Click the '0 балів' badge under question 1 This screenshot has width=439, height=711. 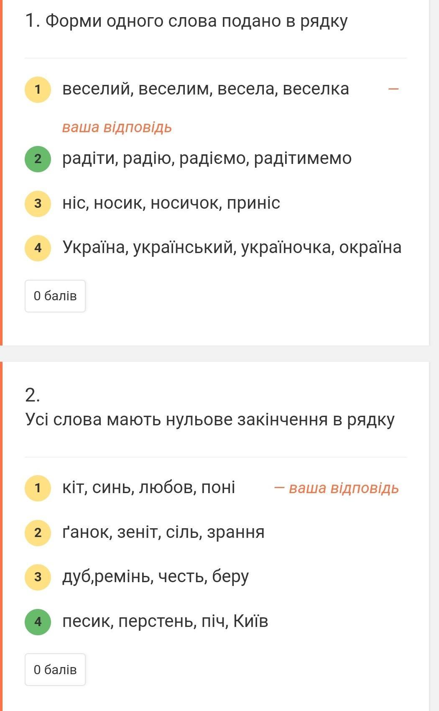pyautogui.click(x=55, y=296)
